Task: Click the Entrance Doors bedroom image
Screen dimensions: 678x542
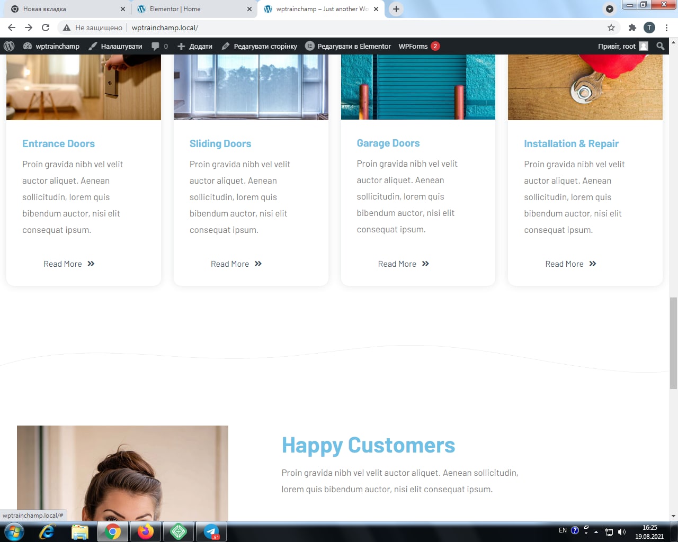Action: 84,87
